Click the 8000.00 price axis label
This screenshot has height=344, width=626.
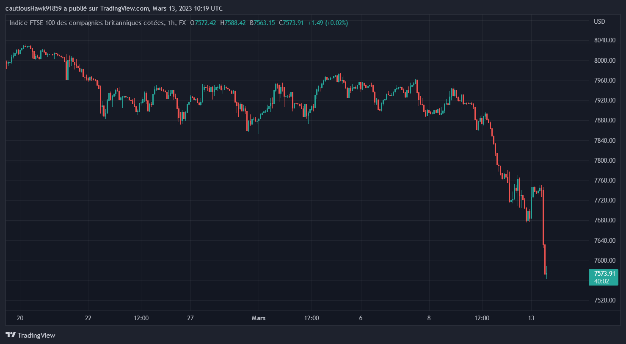tap(604, 60)
